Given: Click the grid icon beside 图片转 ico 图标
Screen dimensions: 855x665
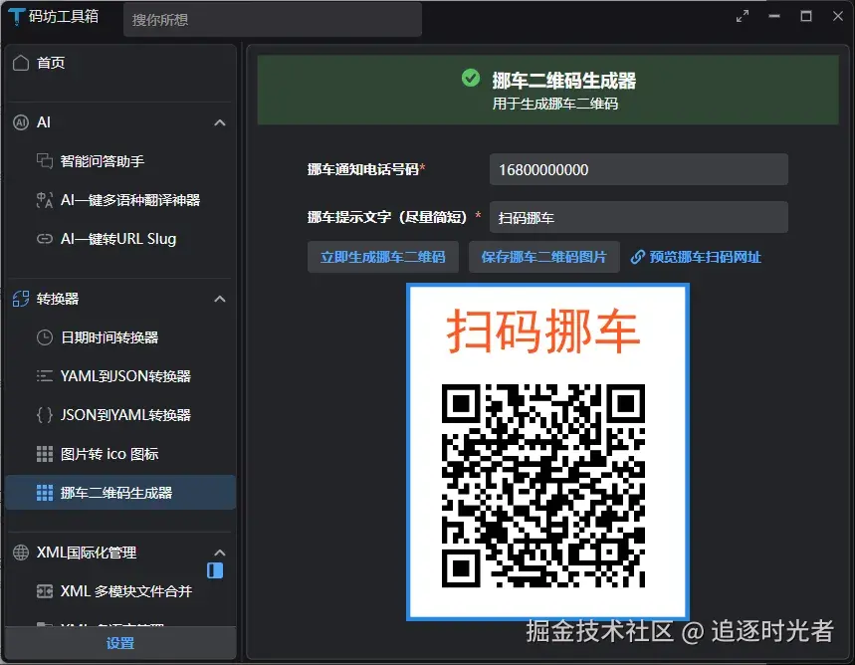Looking at the screenshot, I should click(x=45, y=454).
